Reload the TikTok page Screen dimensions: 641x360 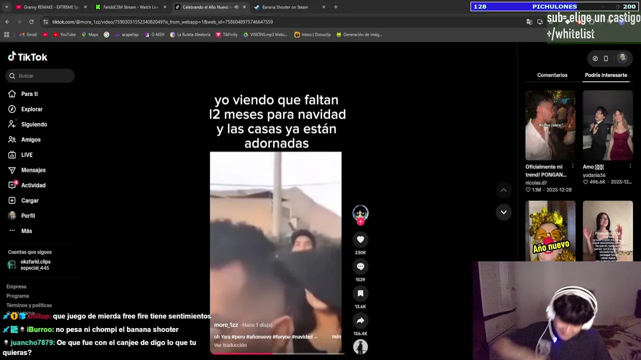click(x=31, y=22)
